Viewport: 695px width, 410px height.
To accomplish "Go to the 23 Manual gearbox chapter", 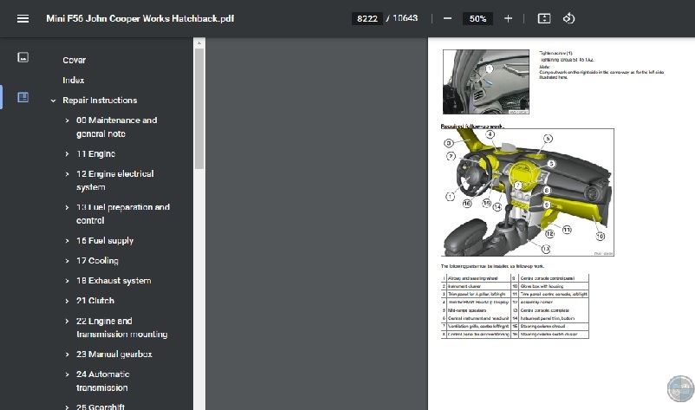I will point(114,355).
